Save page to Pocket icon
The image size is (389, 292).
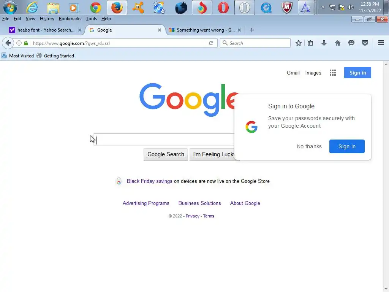point(365,43)
